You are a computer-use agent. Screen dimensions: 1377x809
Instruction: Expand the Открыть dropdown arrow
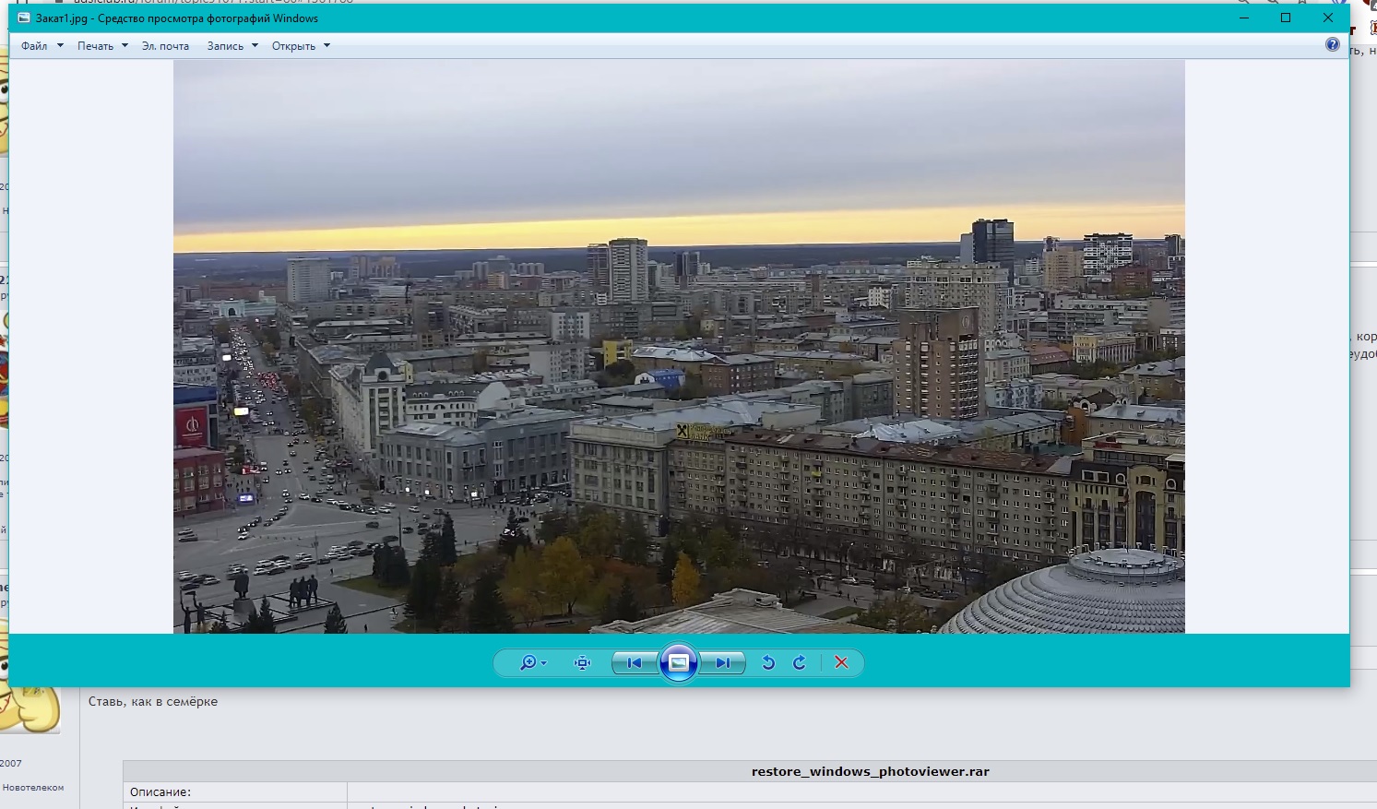click(x=326, y=45)
